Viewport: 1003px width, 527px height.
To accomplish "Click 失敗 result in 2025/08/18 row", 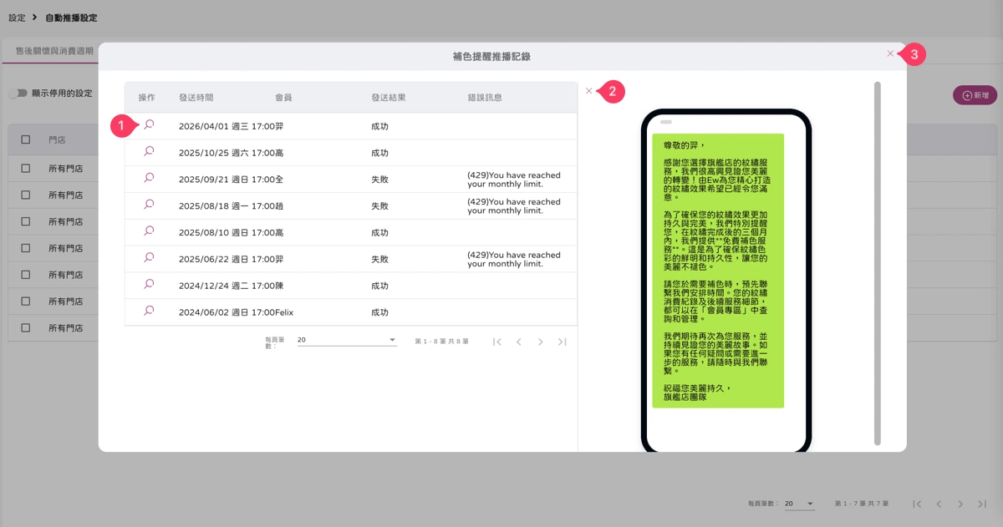I will pos(379,206).
